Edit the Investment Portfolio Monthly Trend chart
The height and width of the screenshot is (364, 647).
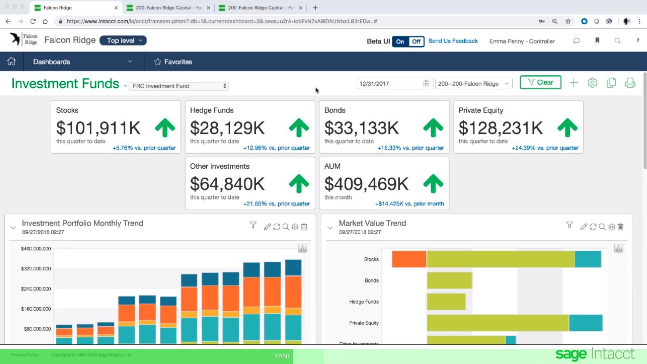click(267, 227)
